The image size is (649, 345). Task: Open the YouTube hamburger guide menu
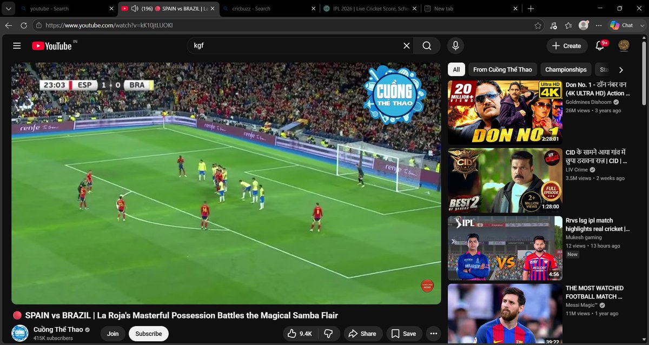pyautogui.click(x=17, y=46)
